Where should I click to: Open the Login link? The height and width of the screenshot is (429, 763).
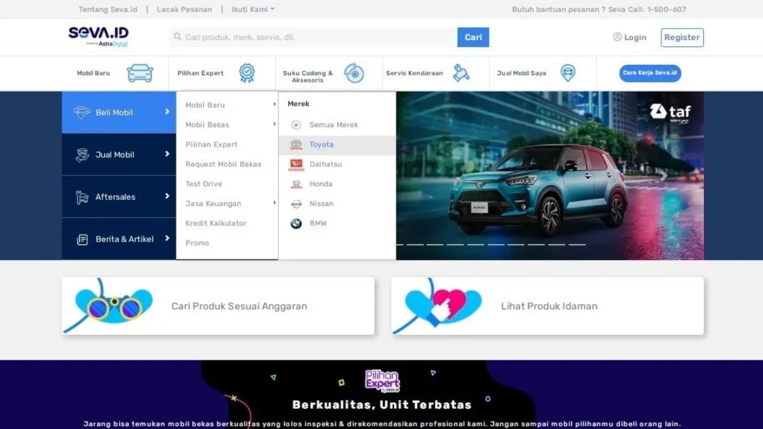pyautogui.click(x=635, y=37)
